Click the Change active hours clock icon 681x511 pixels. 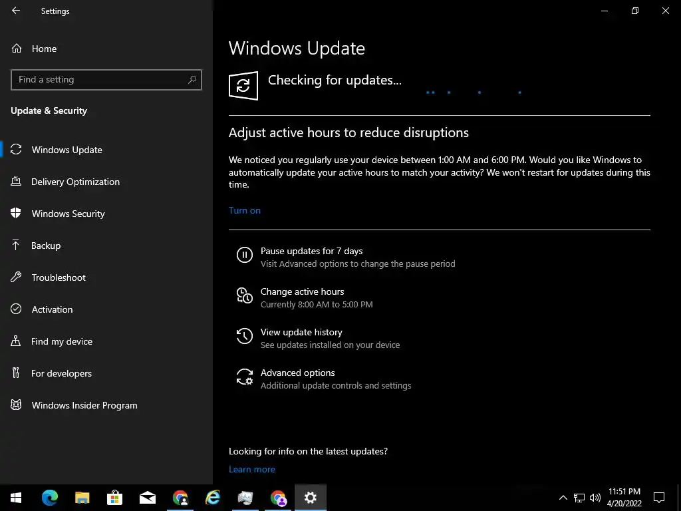[245, 295]
